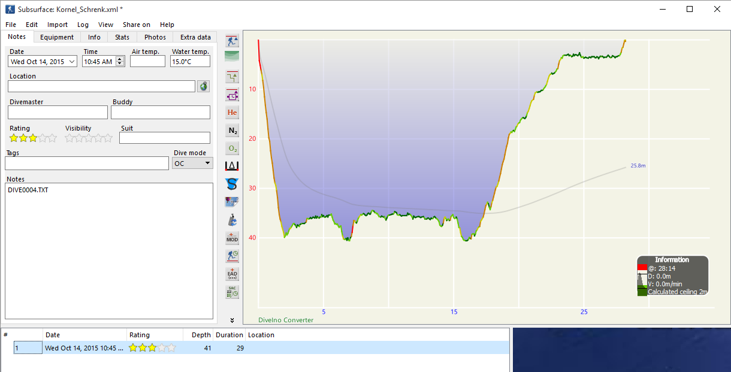This screenshot has height=372, width=731.
Task: Click the Air temp. input field
Action: [x=147, y=61]
